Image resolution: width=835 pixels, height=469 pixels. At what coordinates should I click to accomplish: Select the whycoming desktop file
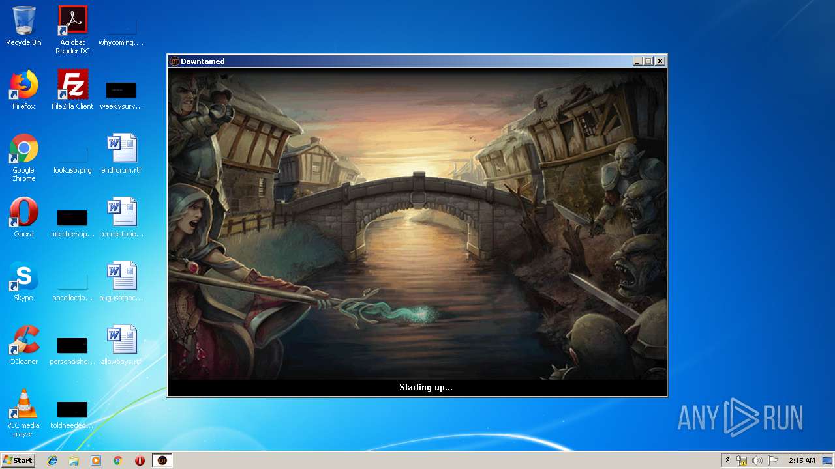[x=121, y=30]
